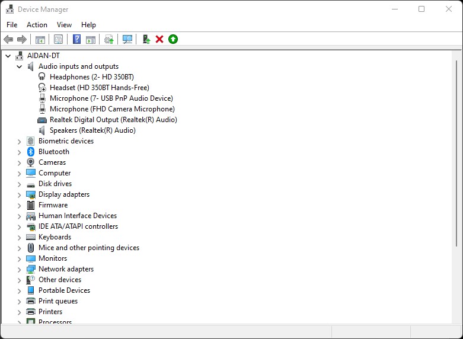Screen dimensions: 463x339
Task: Click the blue Help question mark icon
Action: tap(76, 39)
